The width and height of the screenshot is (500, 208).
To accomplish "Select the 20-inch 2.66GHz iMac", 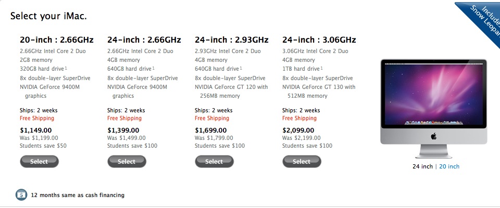I will tap(39, 162).
